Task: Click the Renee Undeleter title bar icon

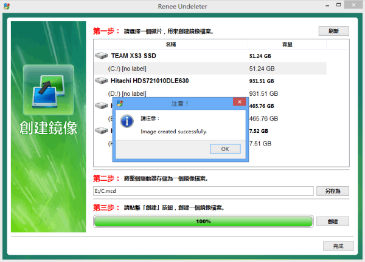Action: [x=7, y=6]
